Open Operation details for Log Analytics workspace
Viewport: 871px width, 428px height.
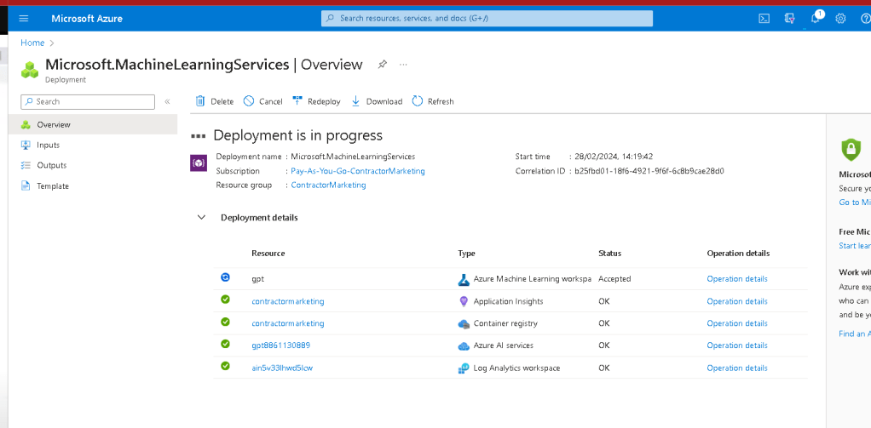click(737, 368)
